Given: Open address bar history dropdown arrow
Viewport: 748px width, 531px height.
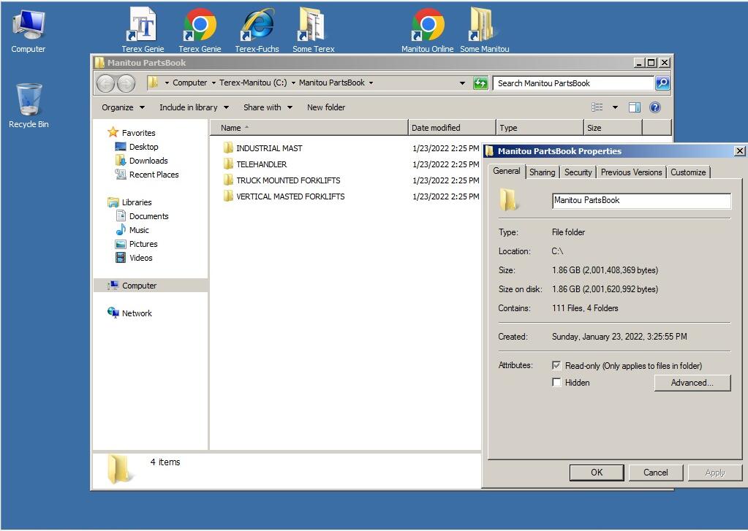Looking at the screenshot, I should pyautogui.click(x=462, y=83).
